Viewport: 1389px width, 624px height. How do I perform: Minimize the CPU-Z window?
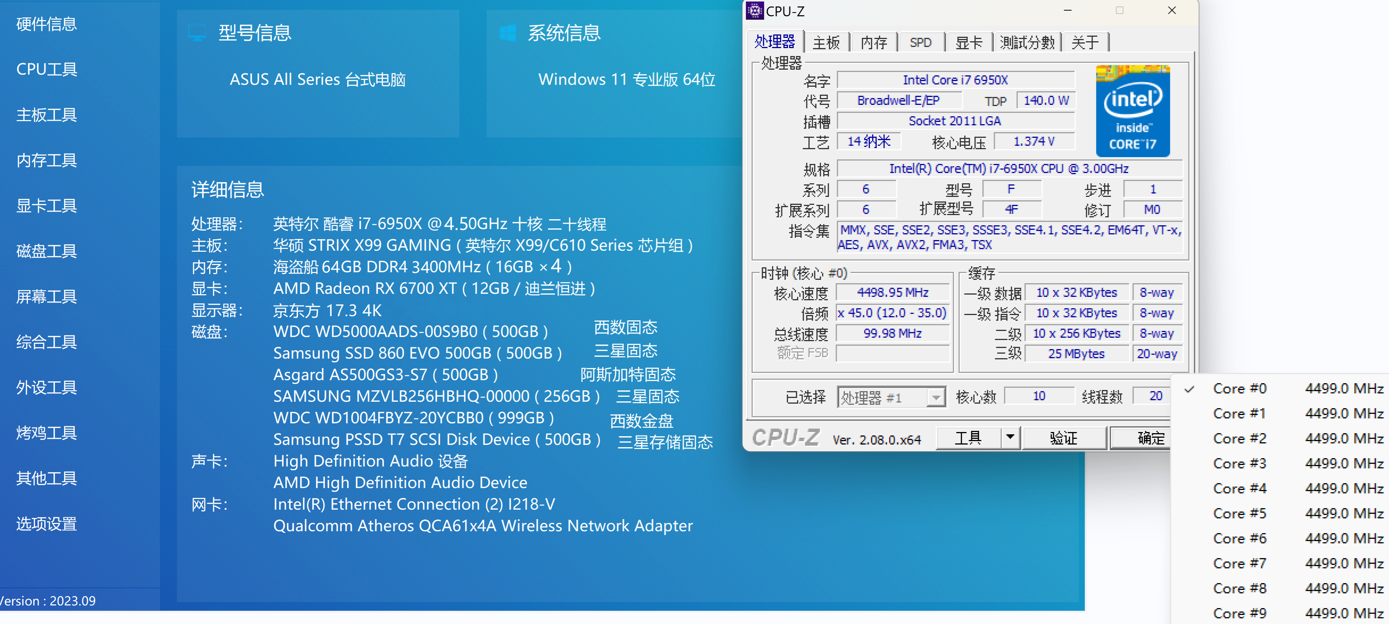click(x=1067, y=10)
